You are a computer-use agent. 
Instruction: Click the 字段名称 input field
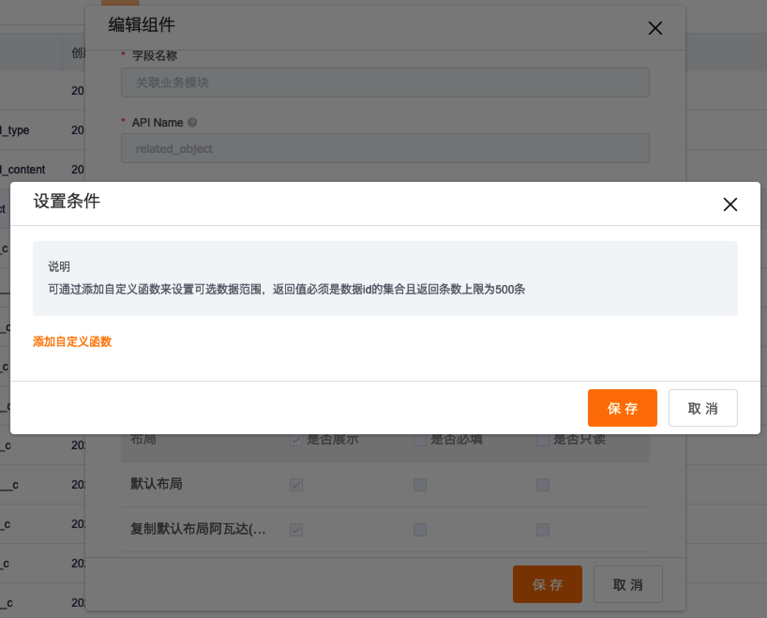click(384, 83)
